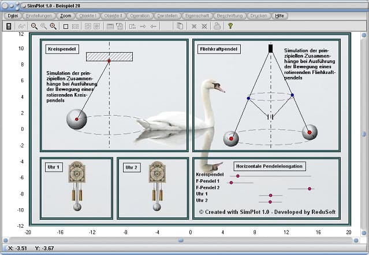The width and height of the screenshot is (369, 255).
Task: Click the left arrow toolbar icon
Action: pyautogui.click(x=153, y=26)
